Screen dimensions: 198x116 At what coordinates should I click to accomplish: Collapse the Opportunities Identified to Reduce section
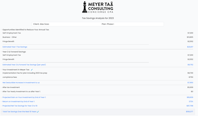1,30
